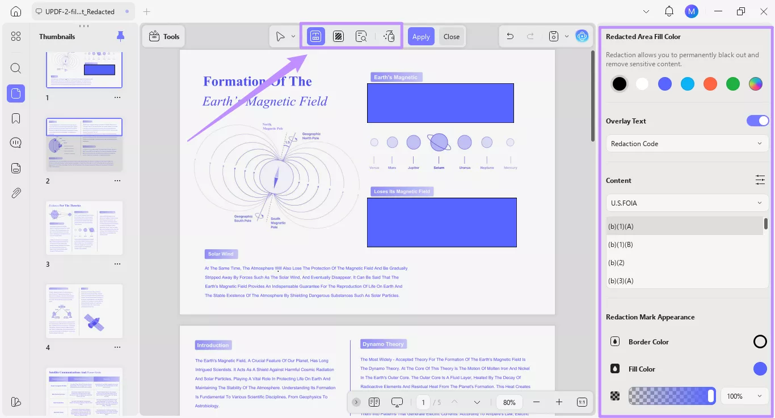
Task: Set zoom to actual size 1:1
Action: point(582,402)
